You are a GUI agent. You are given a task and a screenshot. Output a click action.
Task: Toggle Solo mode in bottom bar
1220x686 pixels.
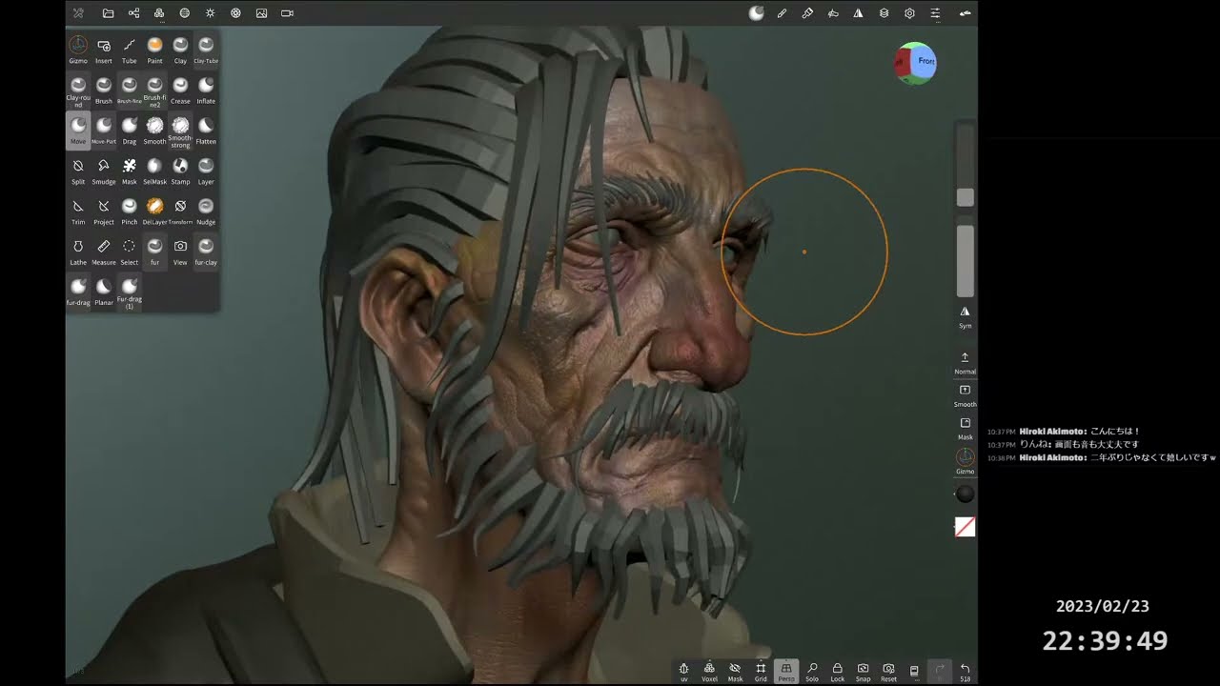tap(812, 673)
